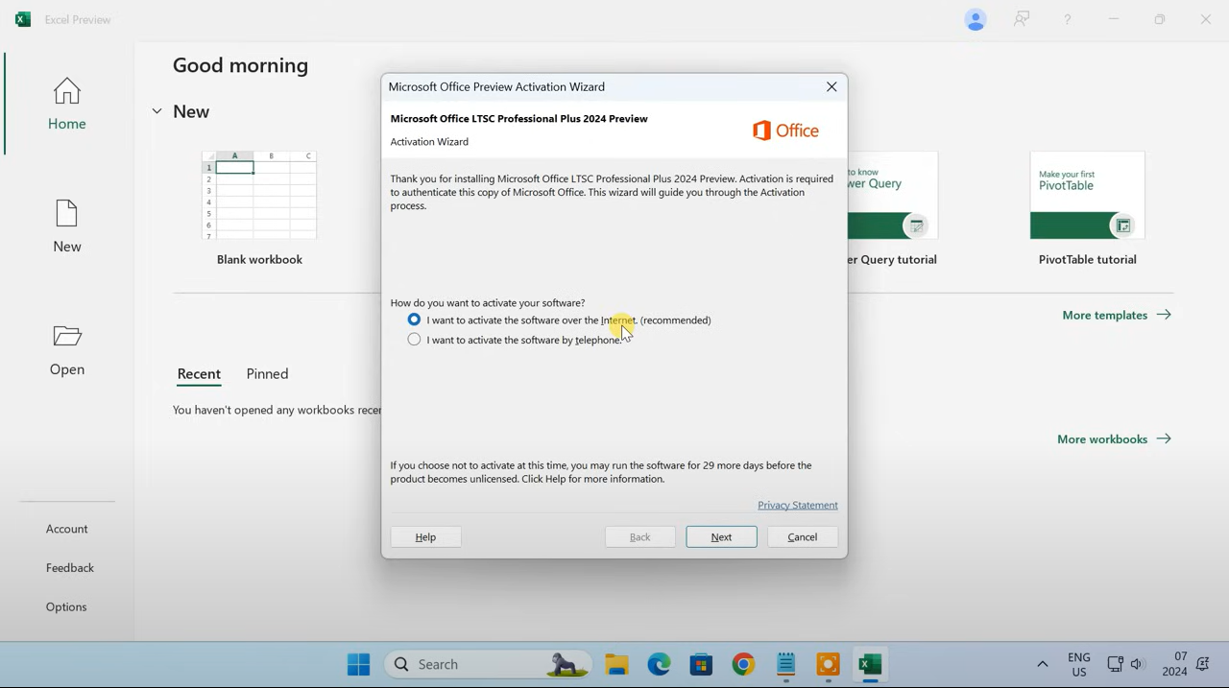Open the New section in Excel sidebar
Image resolution: width=1229 pixels, height=688 pixels.
tap(67, 226)
